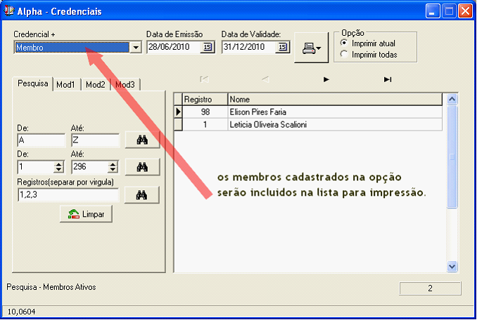Switch to the Mod1 tab
This screenshot has width=477, height=320.
click(65, 85)
